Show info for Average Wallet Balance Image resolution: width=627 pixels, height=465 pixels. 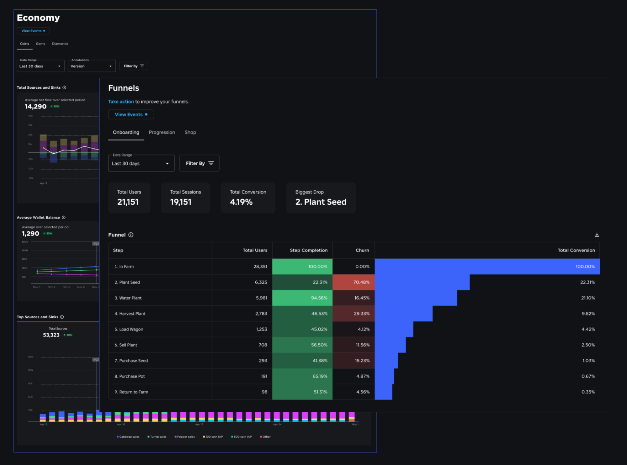pos(64,217)
